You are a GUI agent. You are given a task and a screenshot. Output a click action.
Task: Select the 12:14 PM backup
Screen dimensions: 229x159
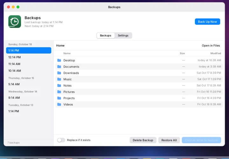[x=29, y=57]
